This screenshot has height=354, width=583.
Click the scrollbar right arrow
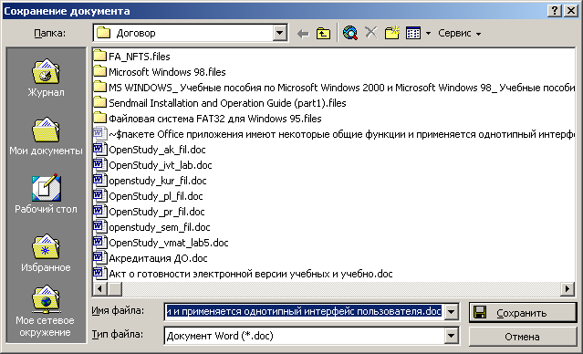pos(567,288)
